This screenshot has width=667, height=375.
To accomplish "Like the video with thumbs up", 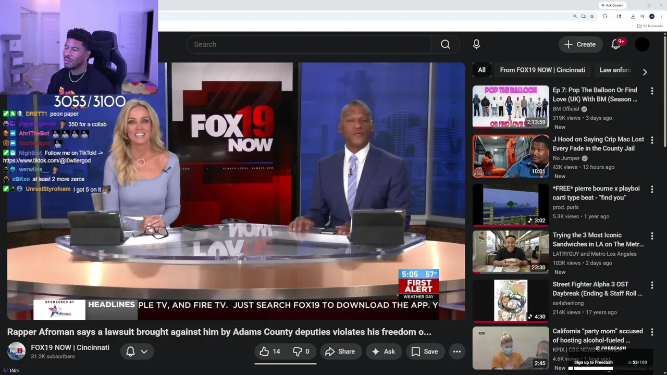I will (270, 352).
